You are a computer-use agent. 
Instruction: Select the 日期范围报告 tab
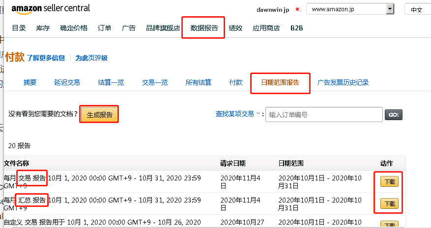point(280,82)
